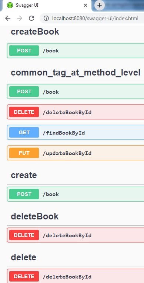The width and height of the screenshot is (144, 283).
Task: Collapse the create tag section
Action: click(24, 175)
